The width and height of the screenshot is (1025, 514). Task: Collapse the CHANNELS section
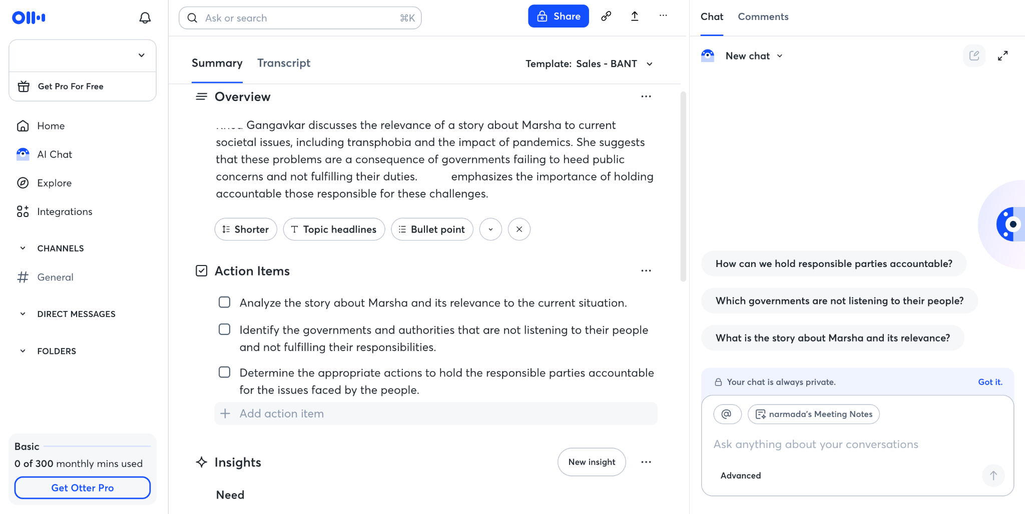(x=23, y=248)
